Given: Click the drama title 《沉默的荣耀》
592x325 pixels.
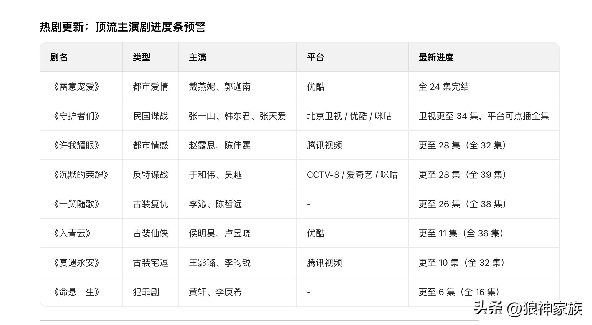Looking at the screenshot, I should click(81, 175).
